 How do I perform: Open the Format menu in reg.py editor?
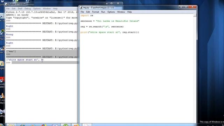(96, 12)
